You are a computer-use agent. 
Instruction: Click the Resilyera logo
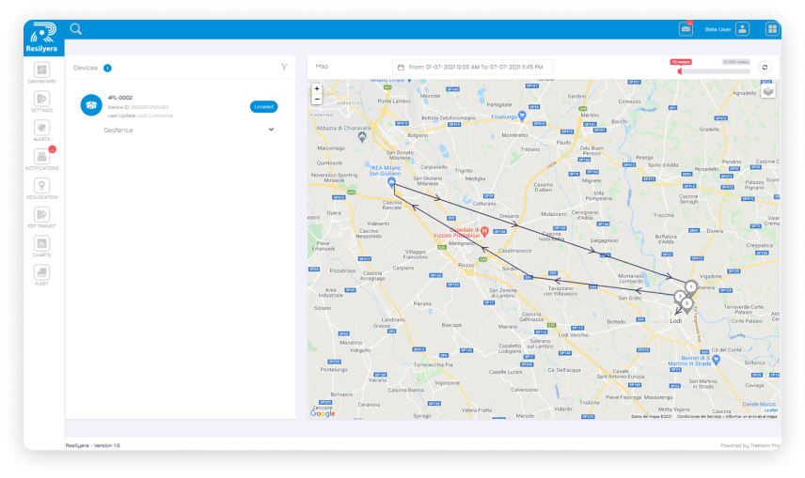click(42, 38)
